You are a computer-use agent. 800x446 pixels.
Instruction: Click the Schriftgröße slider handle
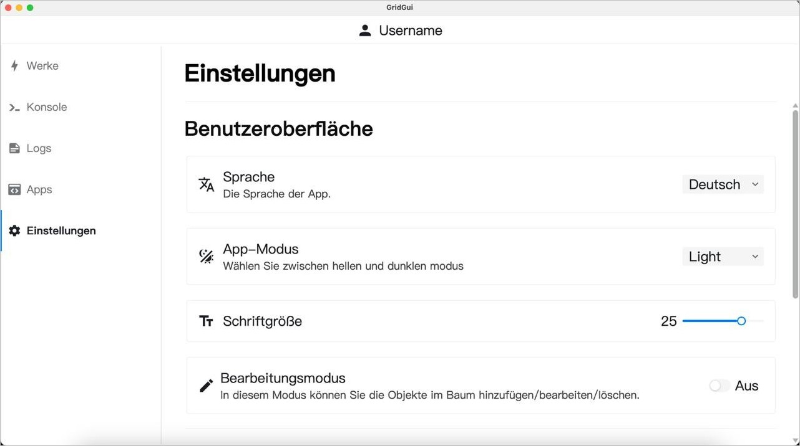[741, 321]
